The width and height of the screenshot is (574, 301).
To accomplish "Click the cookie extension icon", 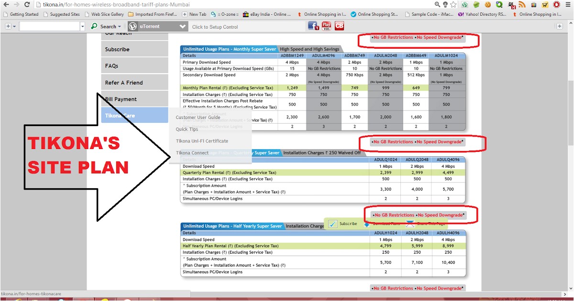I will 487,4.
